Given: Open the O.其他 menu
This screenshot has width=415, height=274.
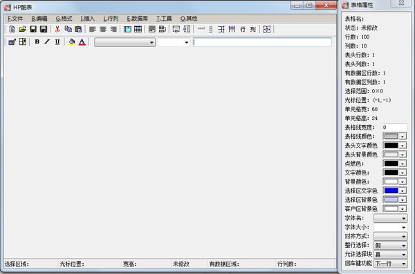Looking at the screenshot, I should click(189, 19).
